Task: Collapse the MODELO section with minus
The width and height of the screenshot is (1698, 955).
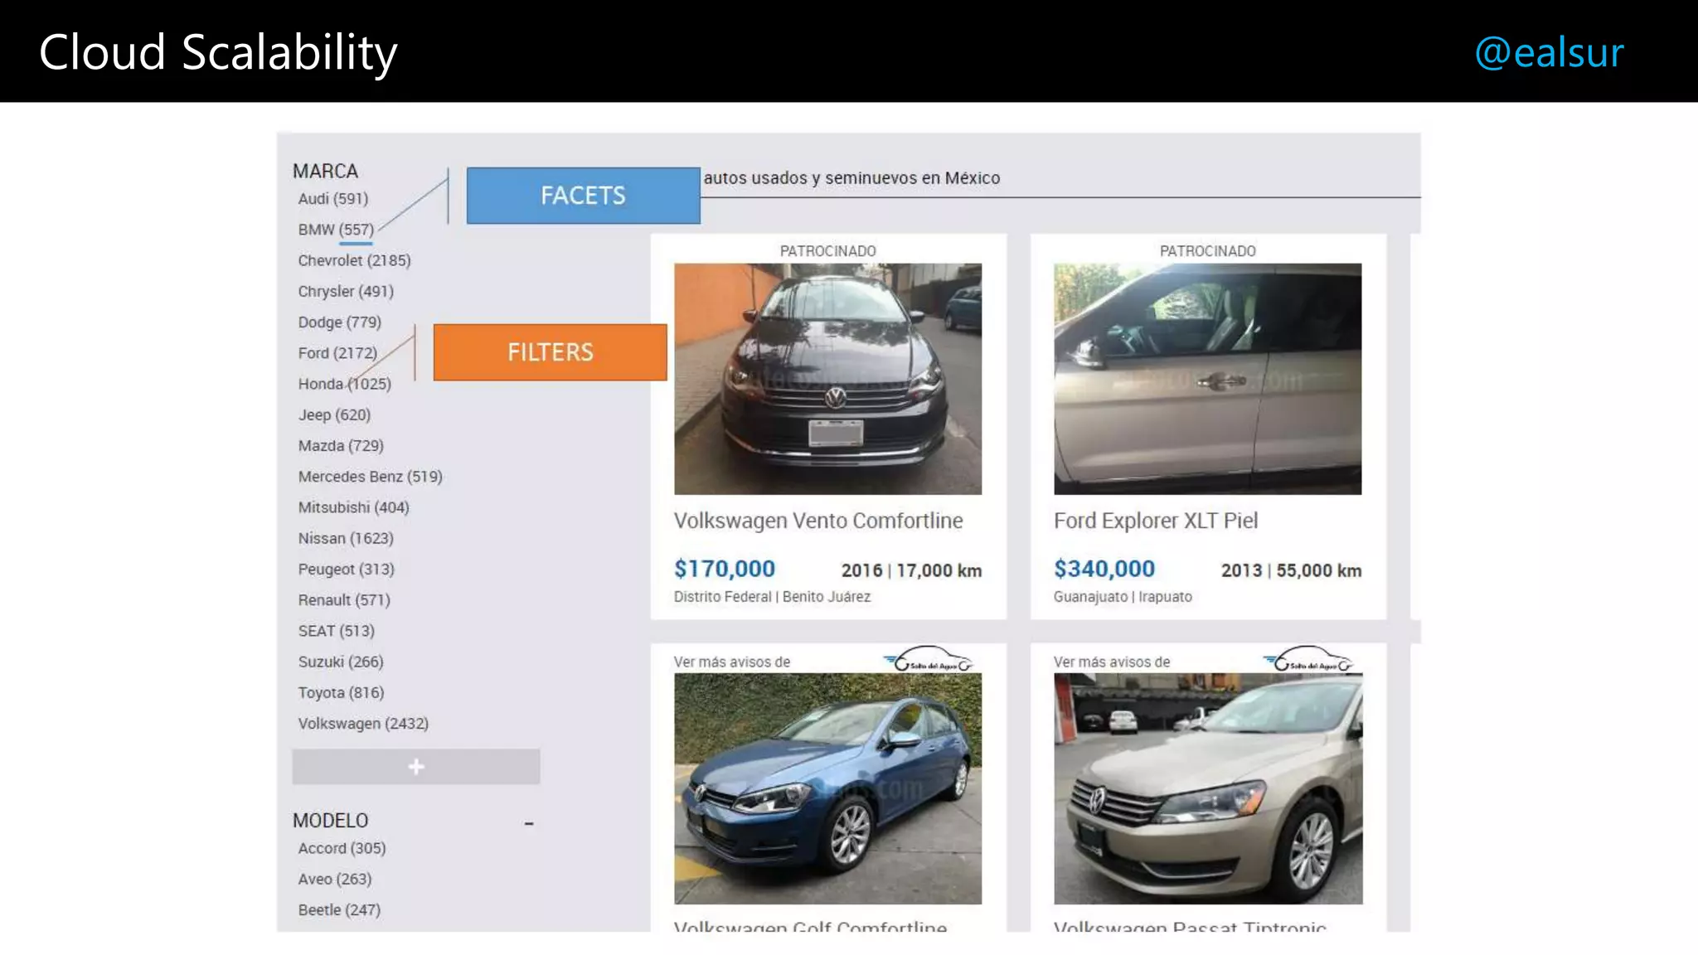Action: (x=529, y=823)
